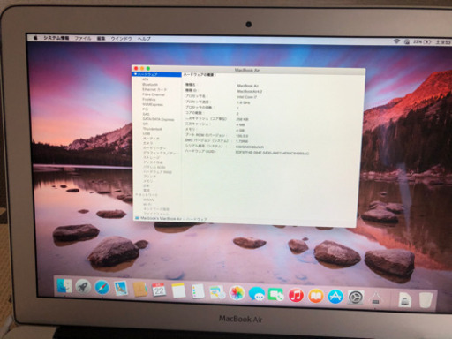
Task: Select PCI in the sidebar
Action: [146, 109]
